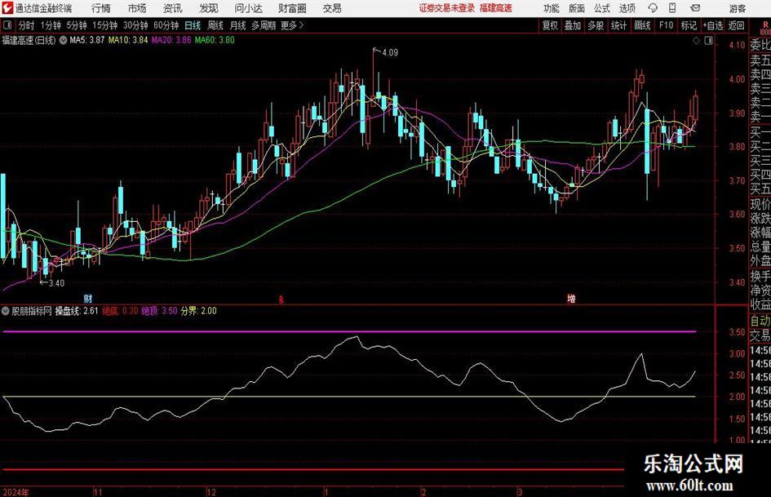Open the 公式 menu

pyautogui.click(x=602, y=8)
